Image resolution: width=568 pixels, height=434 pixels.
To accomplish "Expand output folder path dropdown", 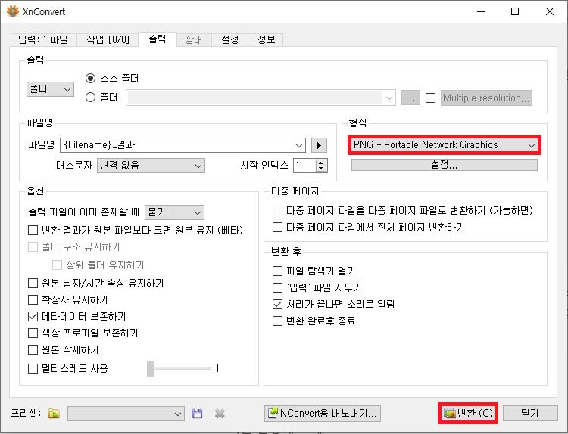I will point(389,98).
